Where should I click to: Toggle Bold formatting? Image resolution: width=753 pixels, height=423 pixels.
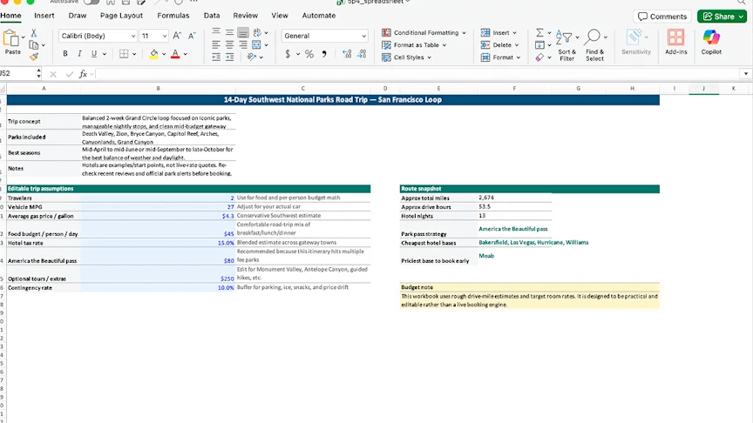coord(67,54)
